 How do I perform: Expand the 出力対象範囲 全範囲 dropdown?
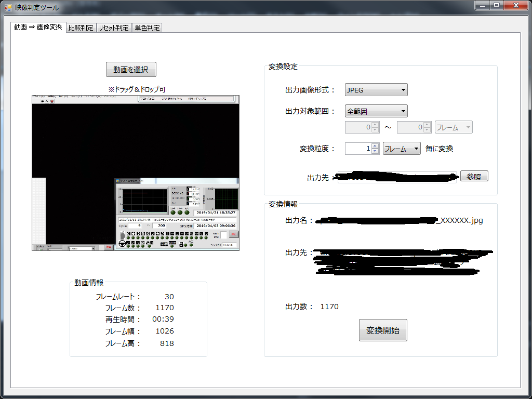(x=376, y=111)
